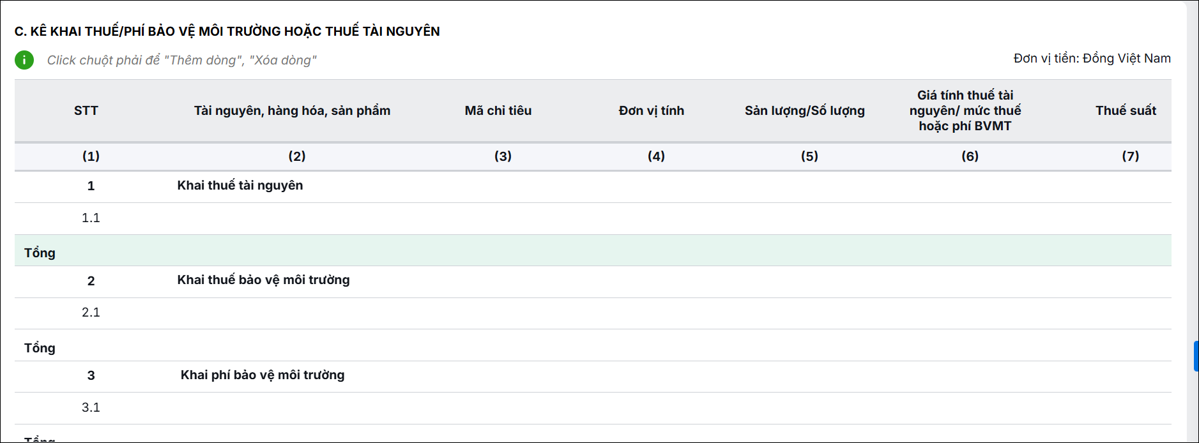Screen dimensions: 1199x443
Task: Click the 'Mã chỉ tiêu' column header
Action: point(498,110)
